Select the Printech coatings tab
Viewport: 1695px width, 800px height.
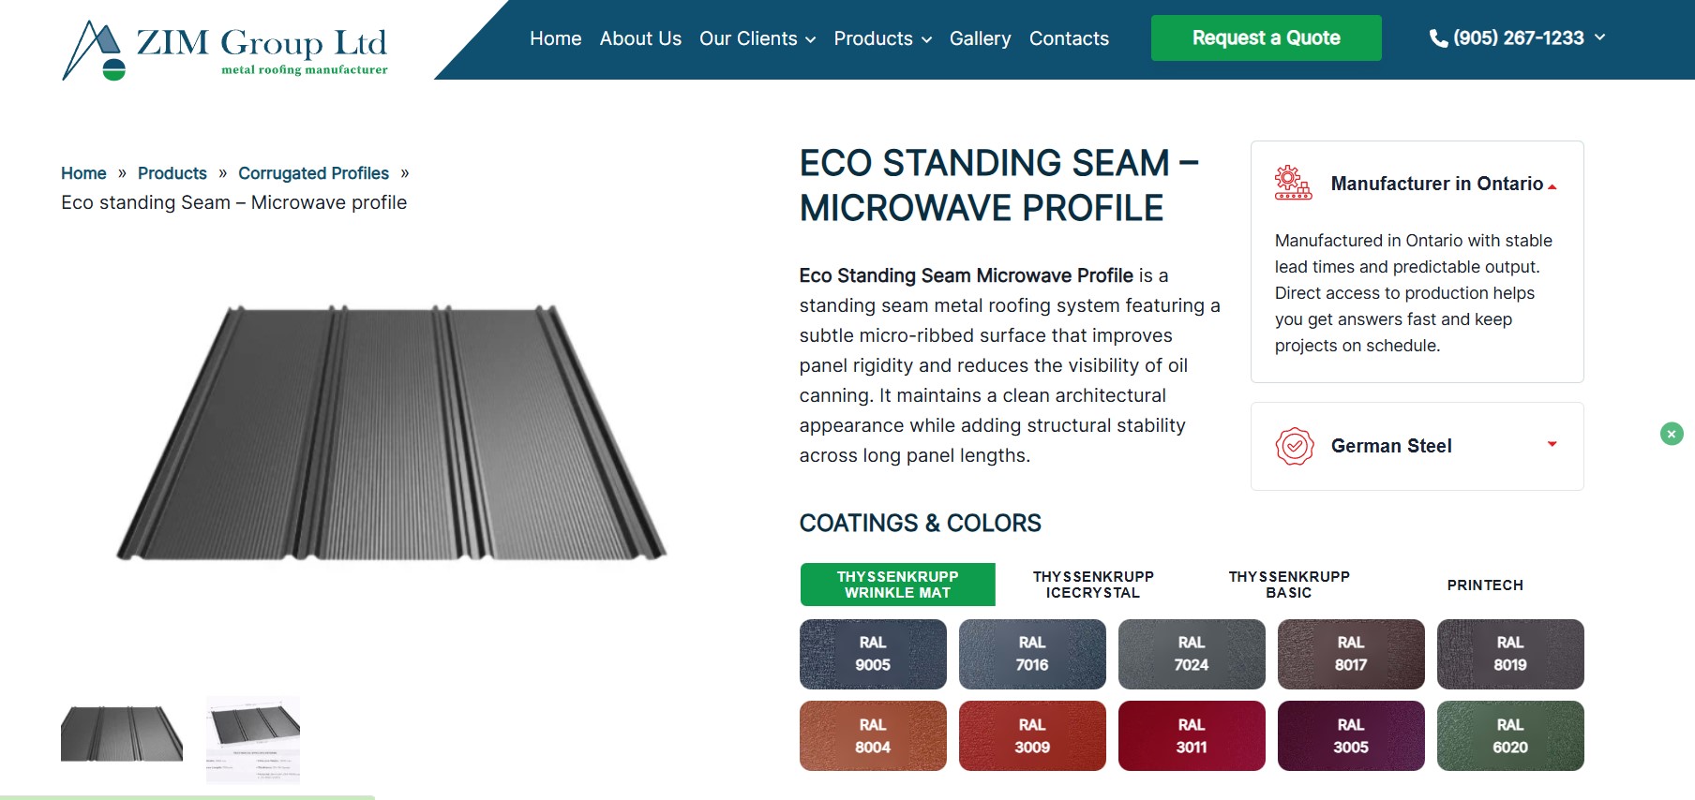click(1485, 585)
